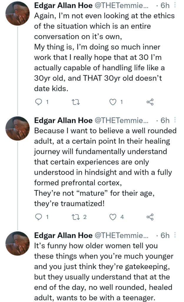Like the "date kids" tweet
This screenshot has width=184, height=302.
coord(112,102)
